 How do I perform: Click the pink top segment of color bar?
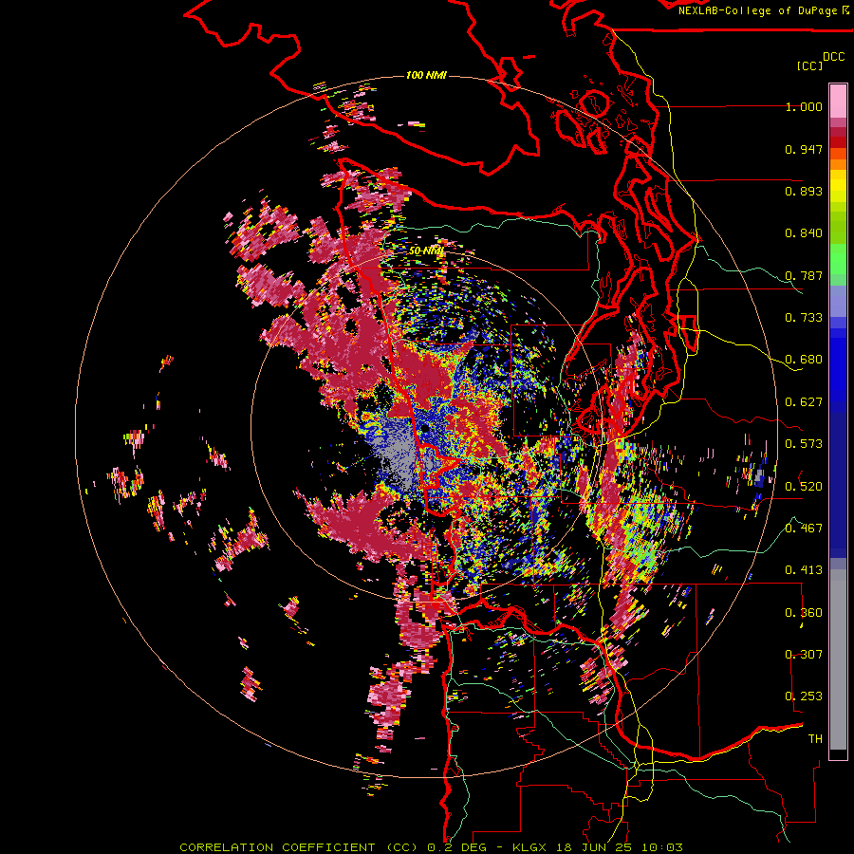tap(838, 102)
